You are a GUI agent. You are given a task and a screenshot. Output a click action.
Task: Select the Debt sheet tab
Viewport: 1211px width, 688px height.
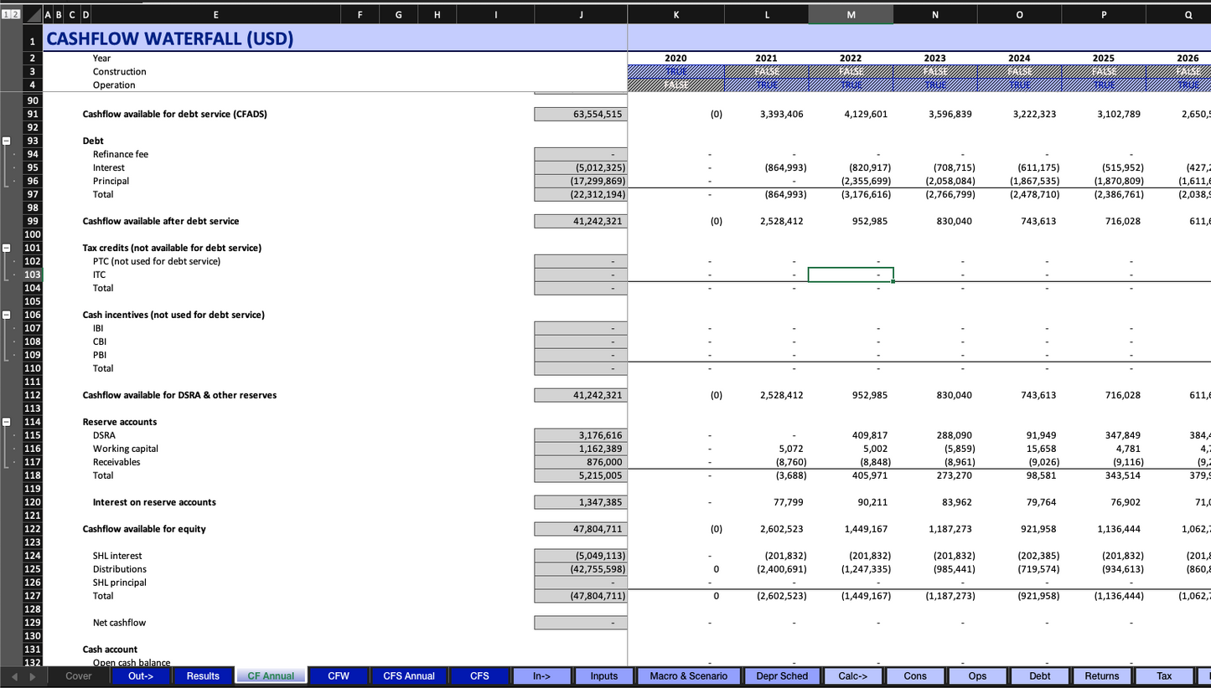click(x=1039, y=675)
